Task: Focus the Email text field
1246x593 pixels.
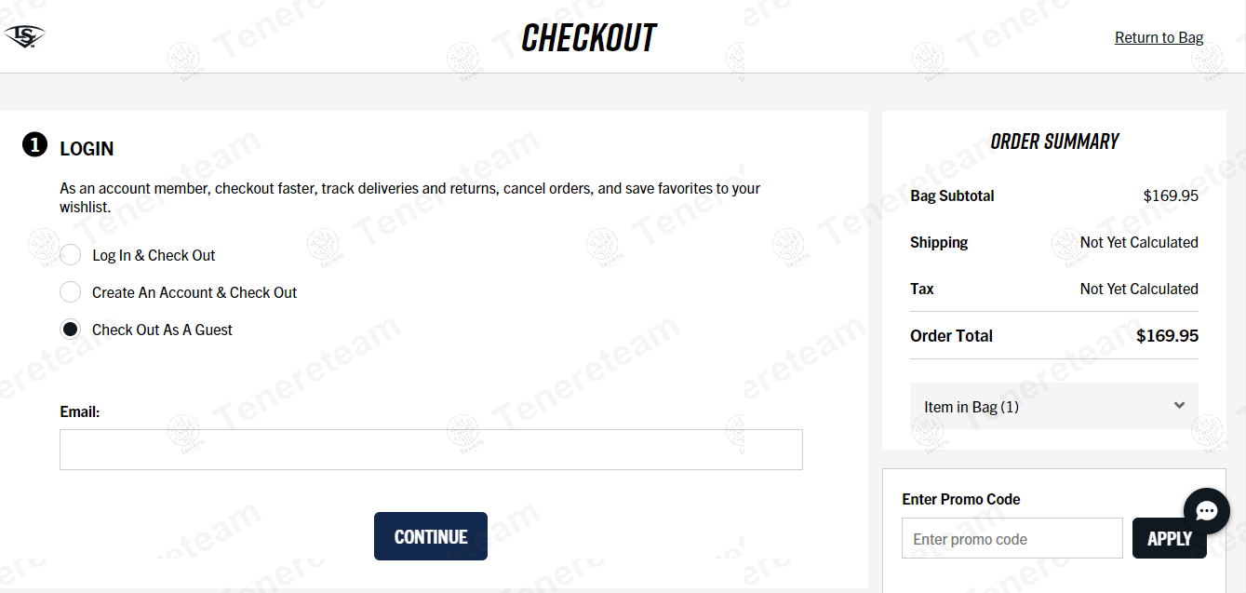Action: tap(431, 450)
